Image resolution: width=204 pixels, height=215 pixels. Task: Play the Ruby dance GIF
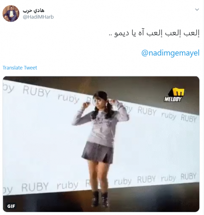coord(101,144)
